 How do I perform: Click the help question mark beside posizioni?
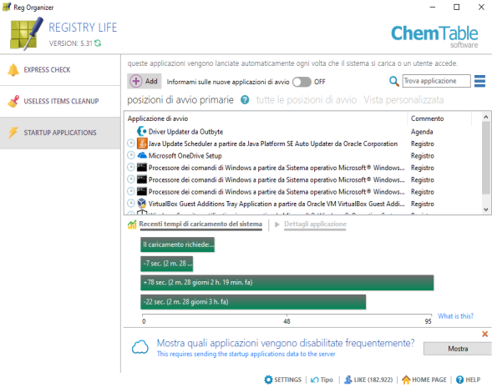pyautogui.click(x=245, y=100)
